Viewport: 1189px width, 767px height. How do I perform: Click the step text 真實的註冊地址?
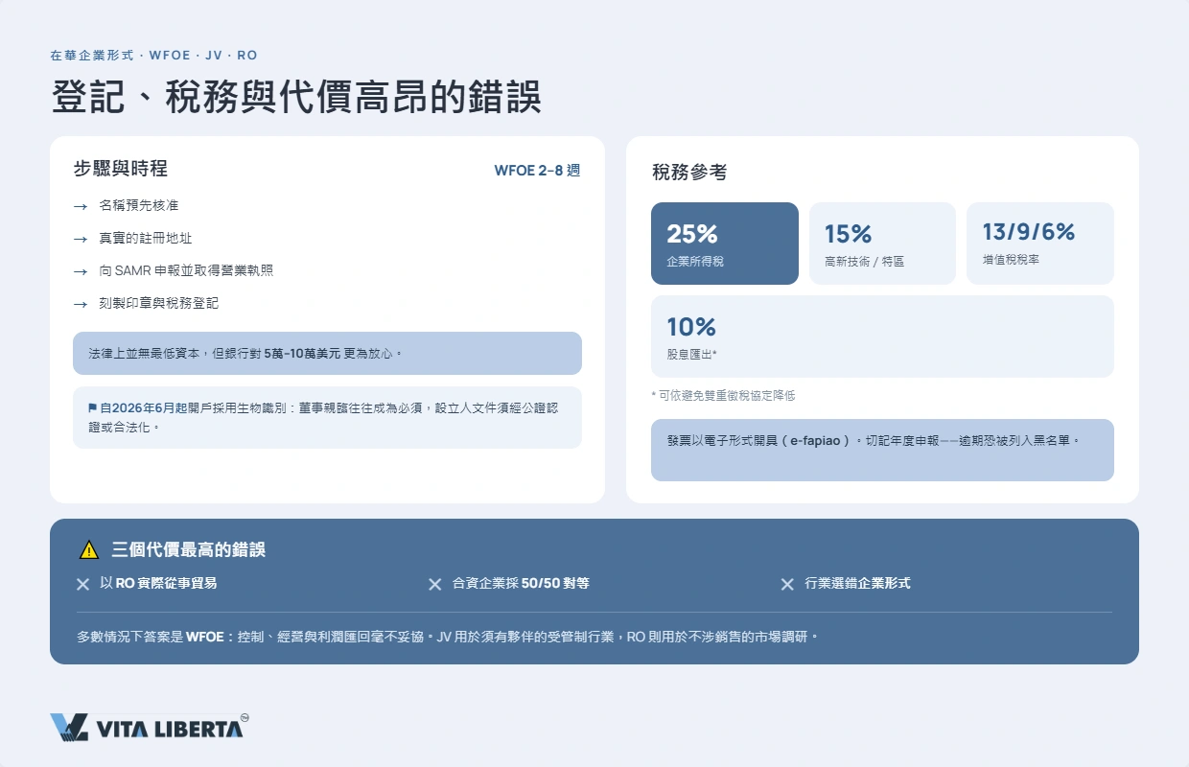point(146,239)
